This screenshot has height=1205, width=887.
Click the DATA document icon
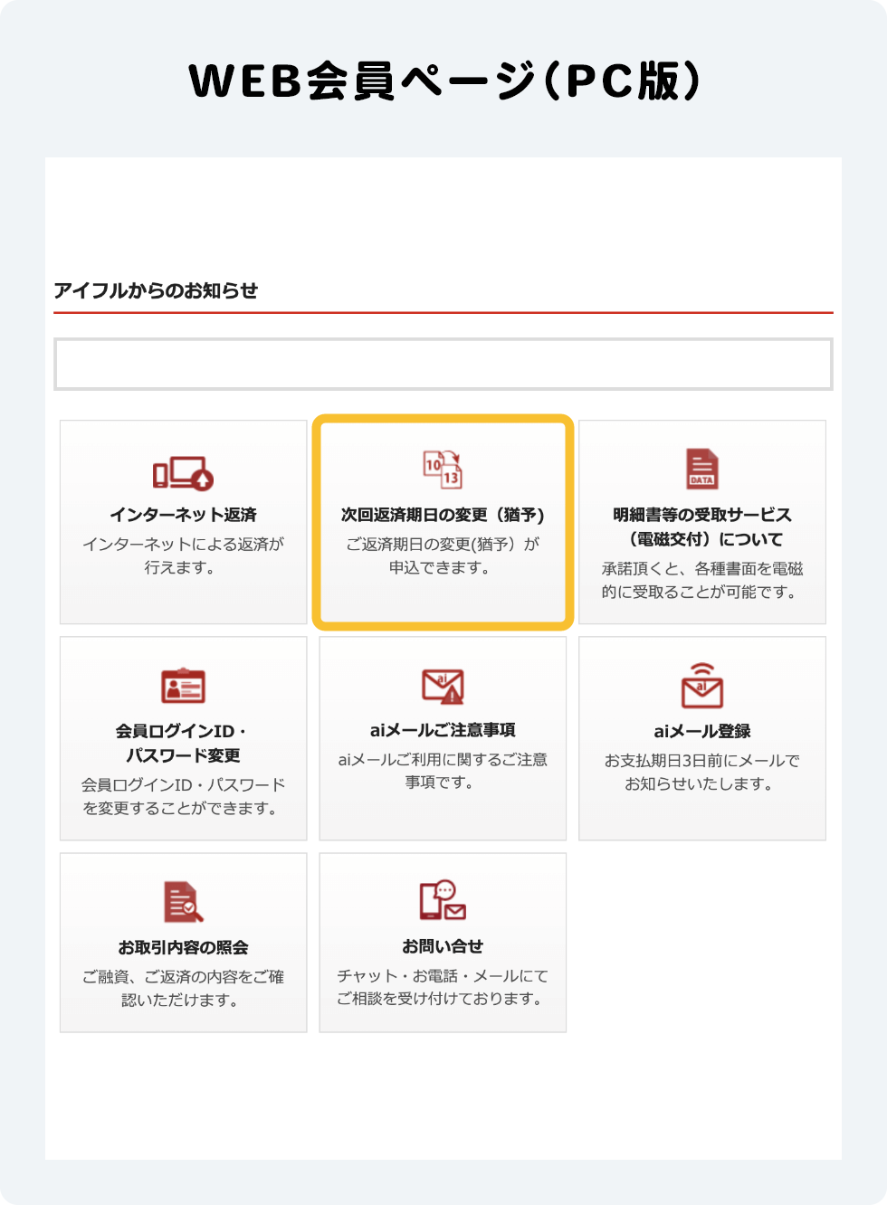click(x=702, y=469)
